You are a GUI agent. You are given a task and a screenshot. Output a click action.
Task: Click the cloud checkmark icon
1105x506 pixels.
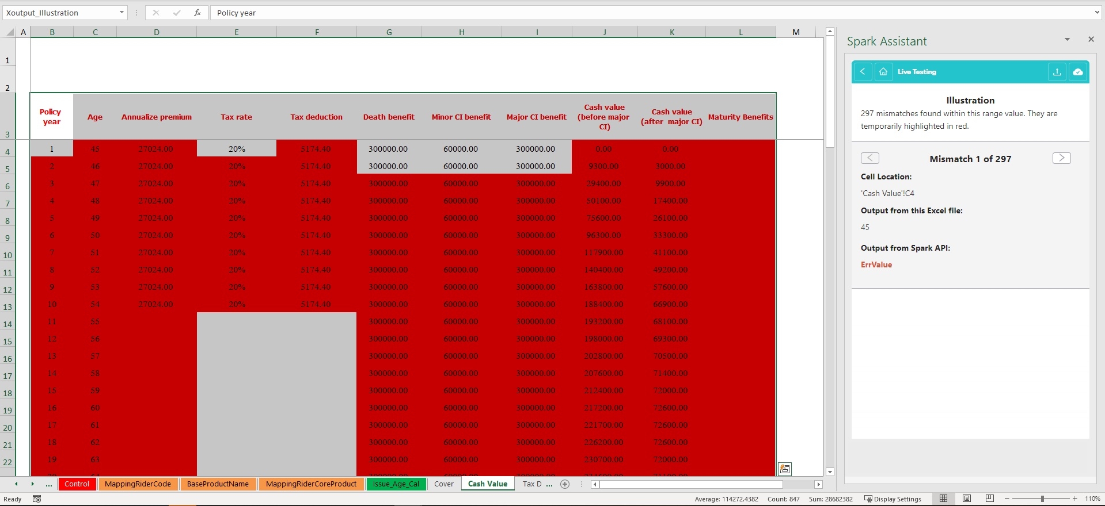[x=1078, y=72]
